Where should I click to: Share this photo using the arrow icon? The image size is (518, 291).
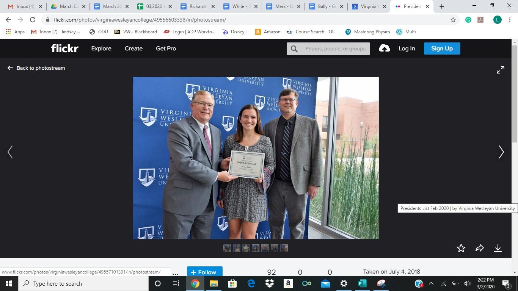coord(480,248)
